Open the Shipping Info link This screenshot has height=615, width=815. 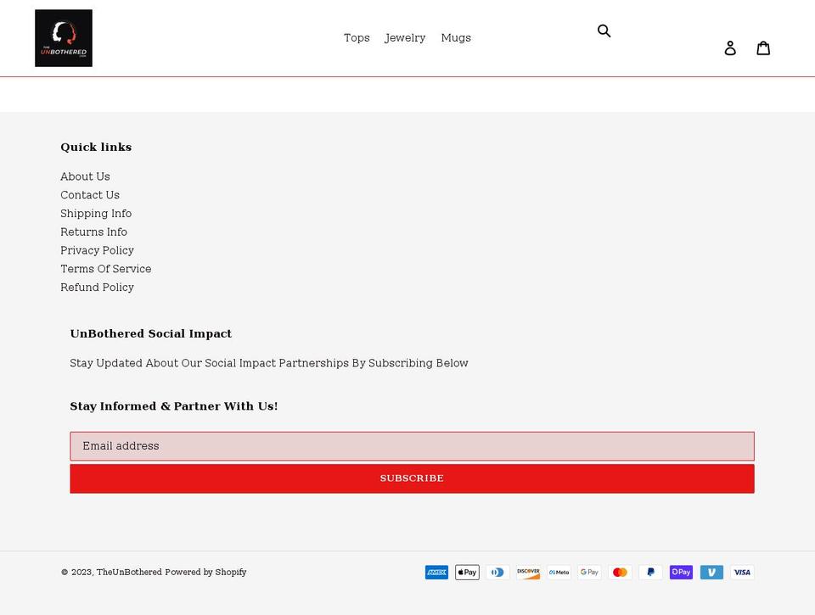[x=96, y=214]
